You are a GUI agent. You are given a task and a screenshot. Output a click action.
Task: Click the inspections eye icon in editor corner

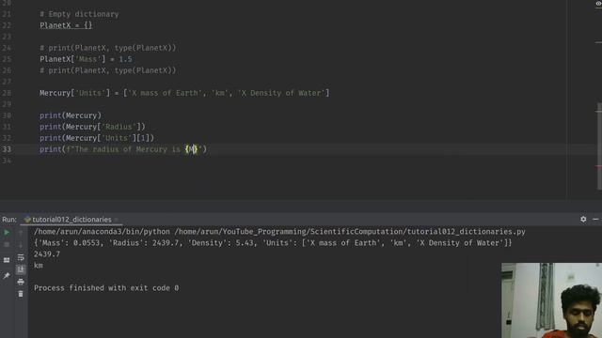tap(598, 4)
